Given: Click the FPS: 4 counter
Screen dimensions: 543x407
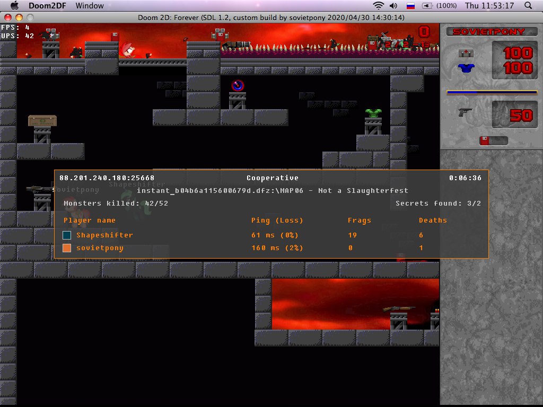Looking at the screenshot, I should click(x=15, y=28).
